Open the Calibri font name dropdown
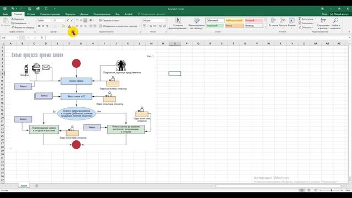352x198 pixels. [x=51, y=20]
